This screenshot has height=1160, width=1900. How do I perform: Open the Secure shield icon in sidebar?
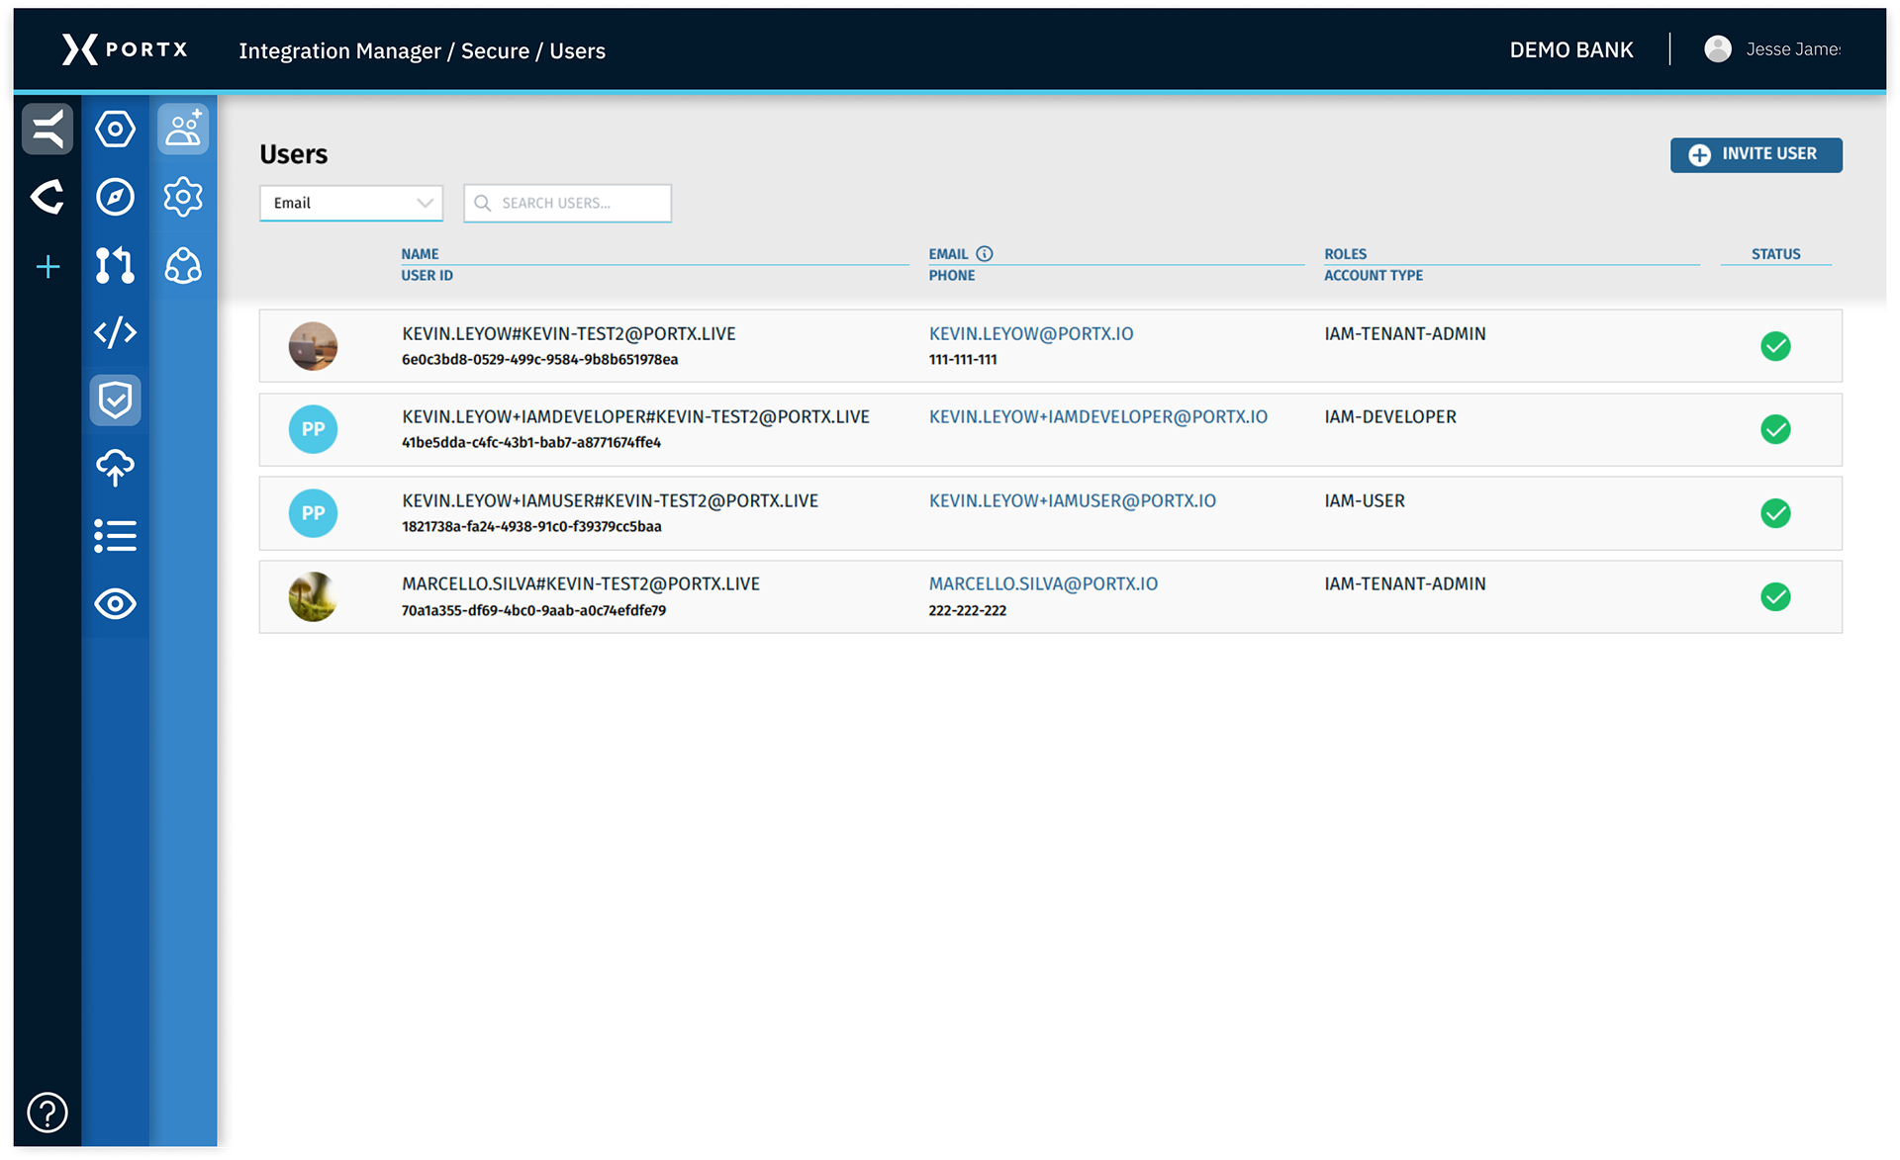coord(115,401)
